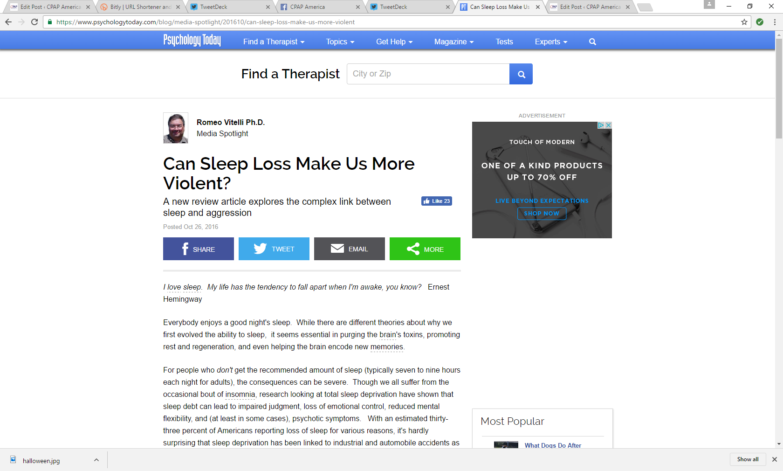Click the City or Zip input field

click(428, 74)
